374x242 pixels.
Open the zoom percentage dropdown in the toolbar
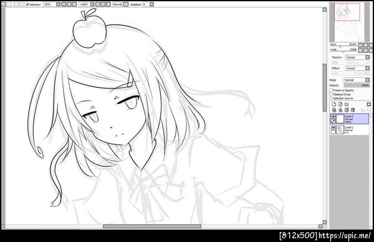point(58,4)
